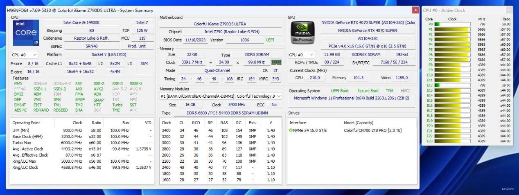Click the Secure Boot indicator
This screenshot has width=519, height=195.
click(368, 91)
